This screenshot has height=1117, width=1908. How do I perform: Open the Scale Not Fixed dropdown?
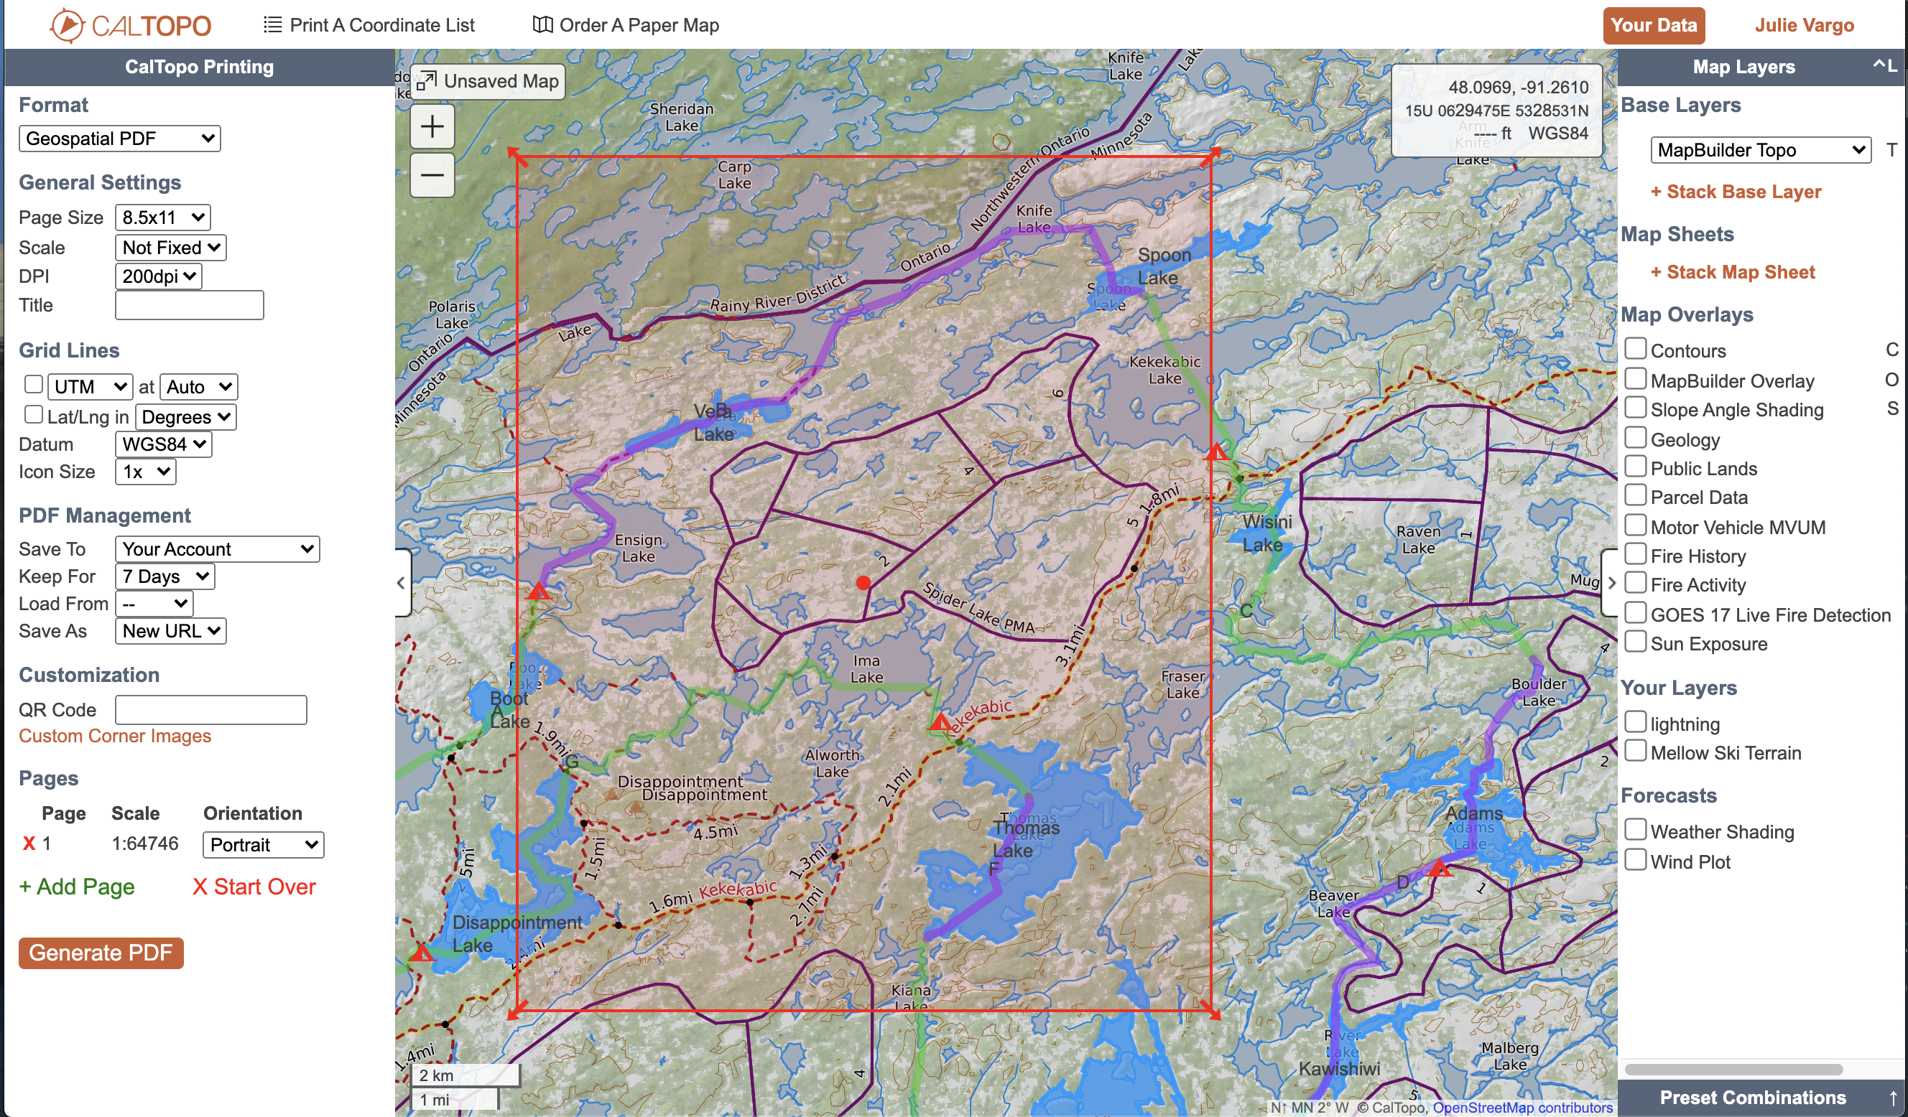click(x=171, y=248)
